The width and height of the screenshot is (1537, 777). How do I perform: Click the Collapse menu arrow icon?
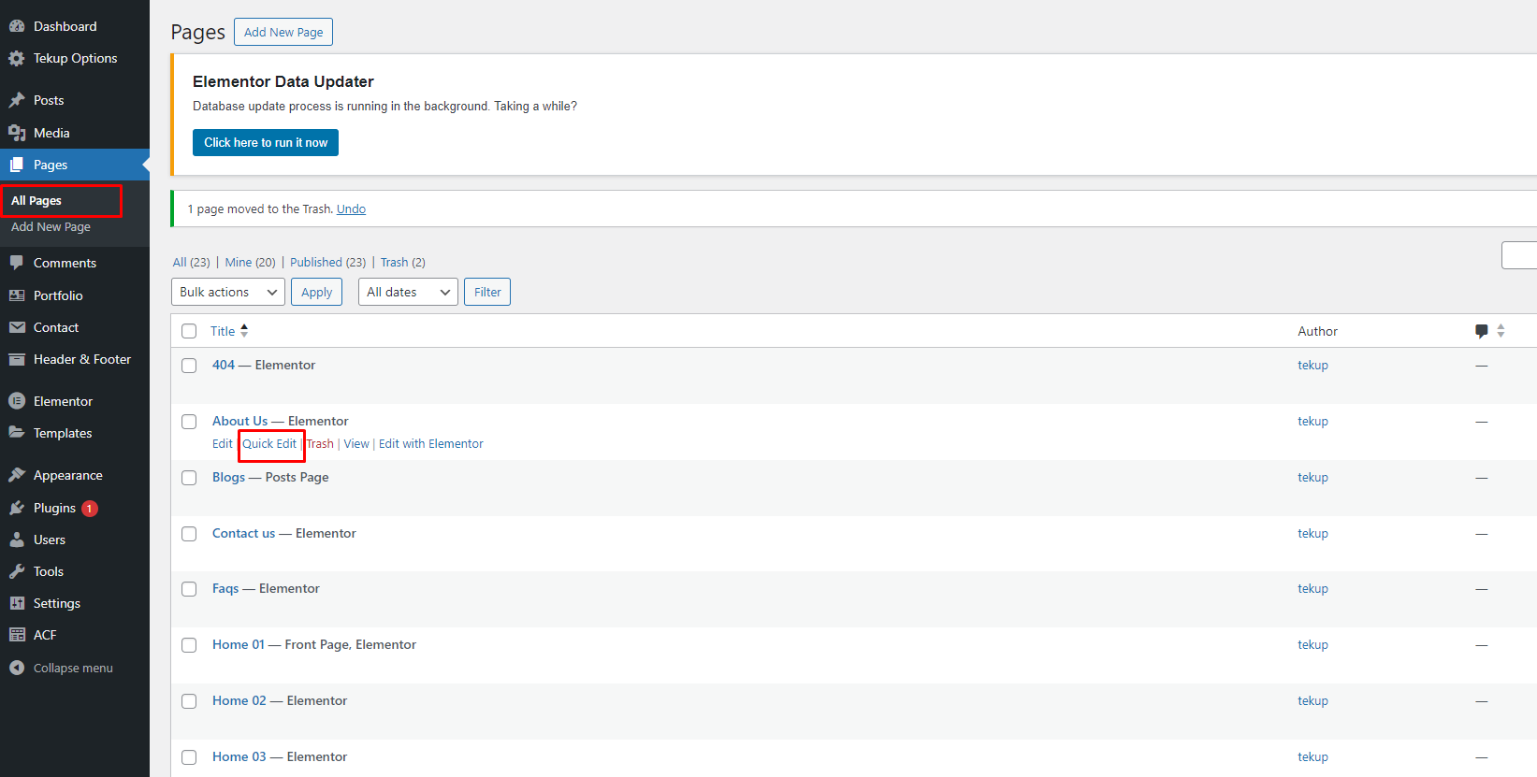tap(17, 668)
